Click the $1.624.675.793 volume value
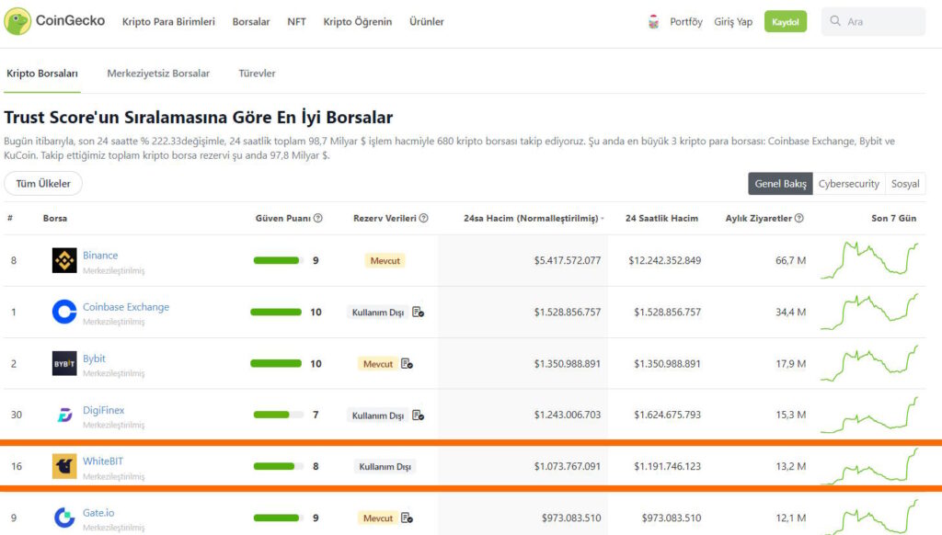The height and width of the screenshot is (535, 942). 668,415
